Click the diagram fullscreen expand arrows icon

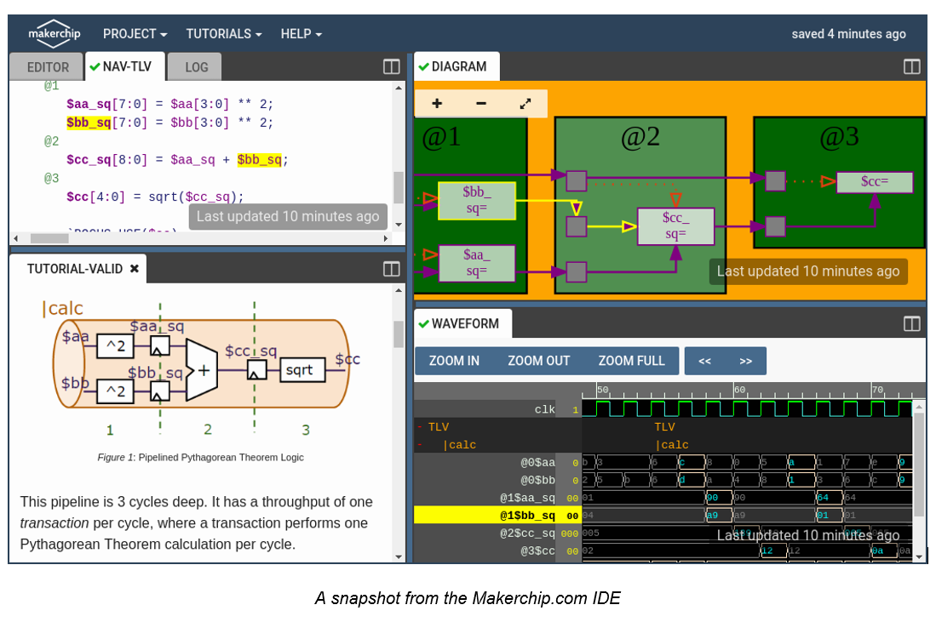coord(525,104)
